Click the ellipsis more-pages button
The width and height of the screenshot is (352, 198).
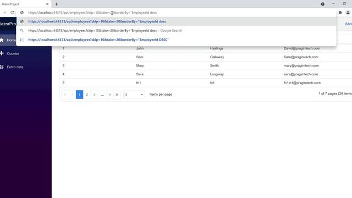coord(102,95)
